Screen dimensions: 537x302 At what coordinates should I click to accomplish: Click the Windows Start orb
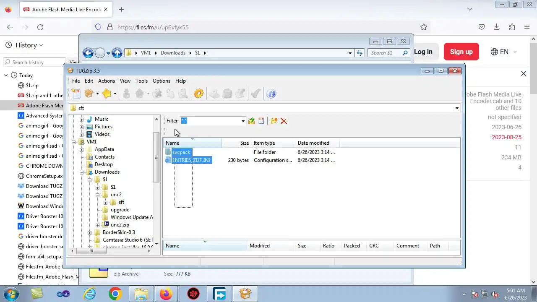point(11,294)
